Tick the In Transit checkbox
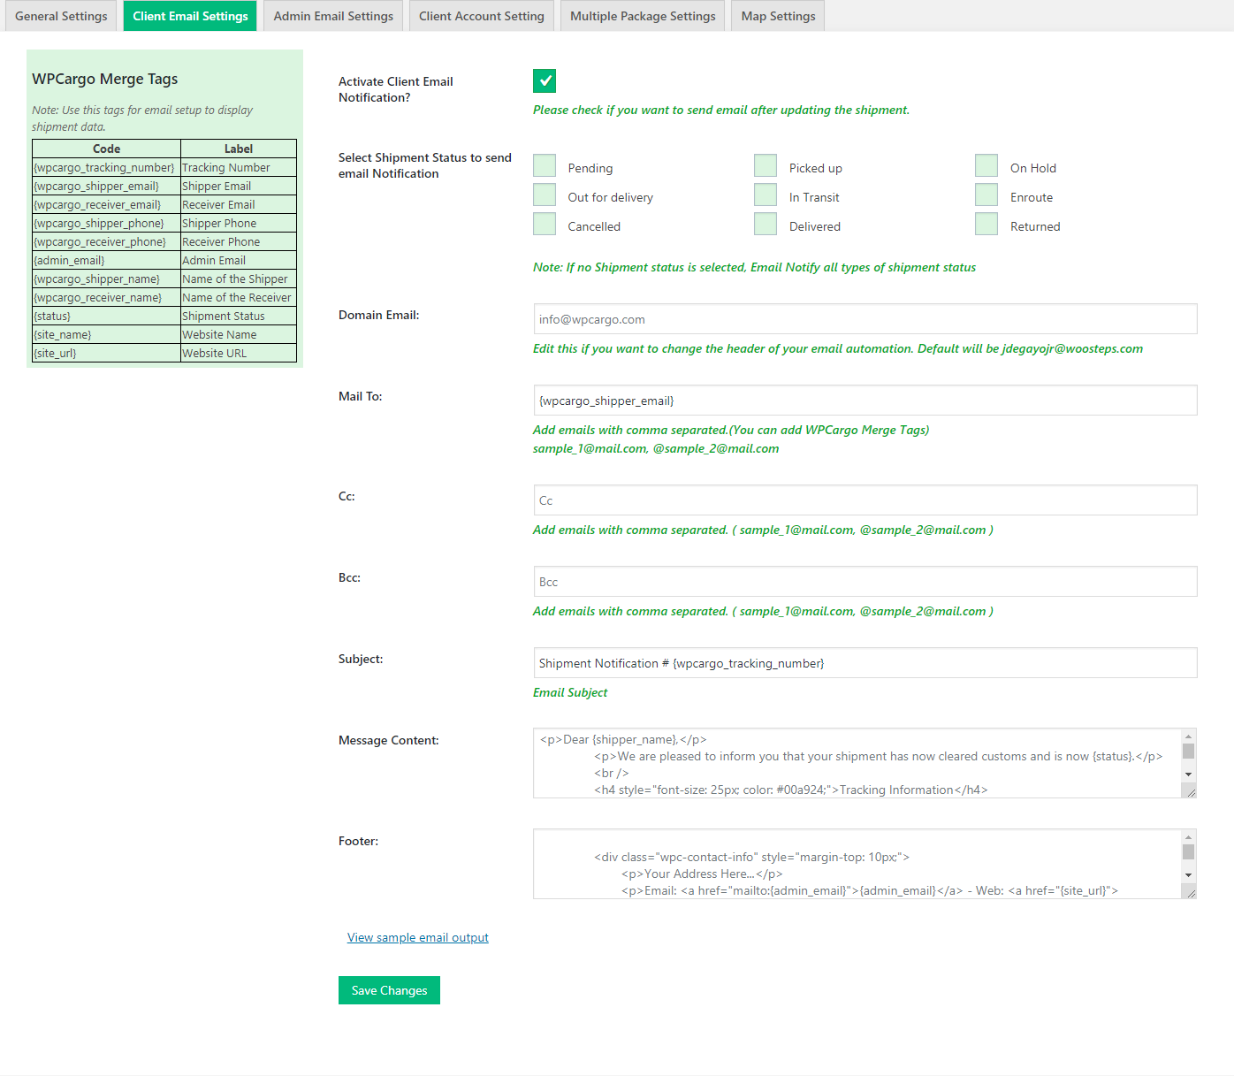This screenshot has width=1234, height=1076. click(x=766, y=195)
